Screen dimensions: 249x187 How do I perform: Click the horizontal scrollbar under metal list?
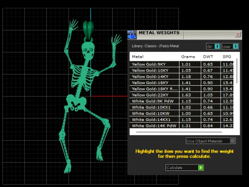click(179, 132)
